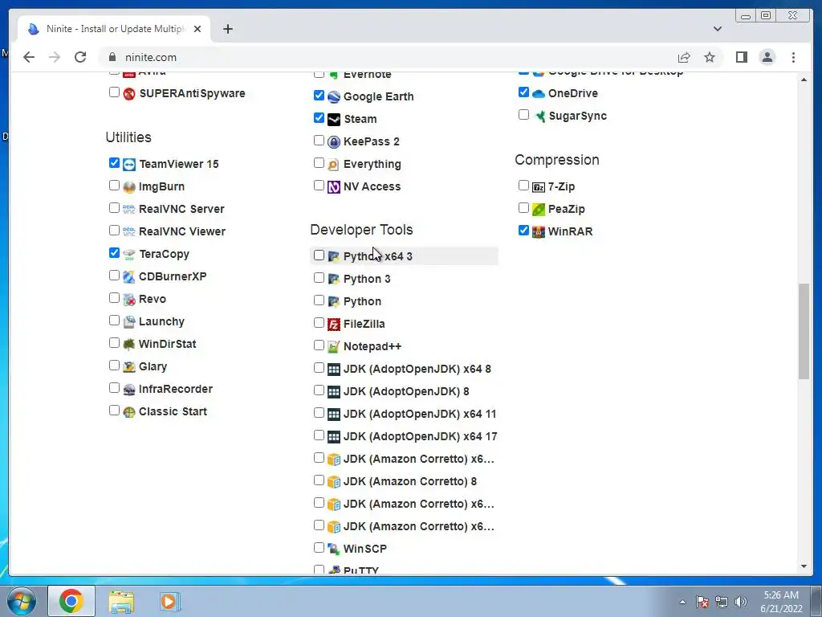This screenshot has height=617, width=822.
Task: Click the Python 3 label
Action: point(367,279)
